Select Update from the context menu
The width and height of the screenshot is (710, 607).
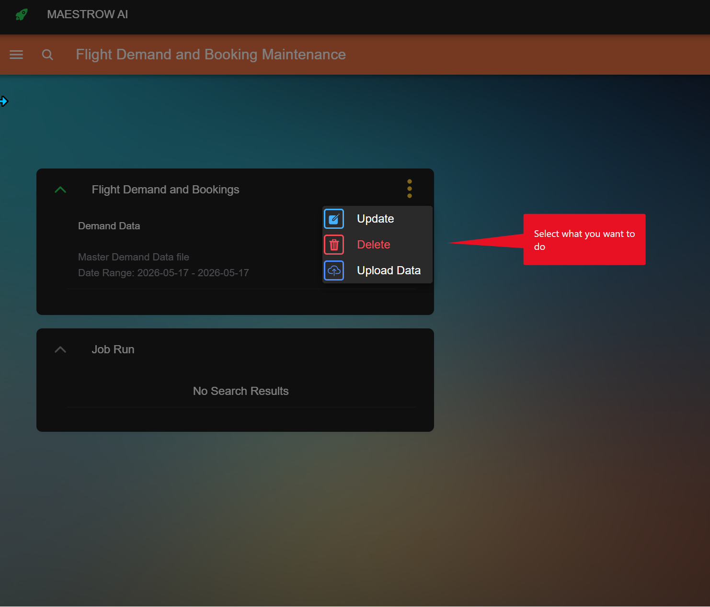[378, 219]
